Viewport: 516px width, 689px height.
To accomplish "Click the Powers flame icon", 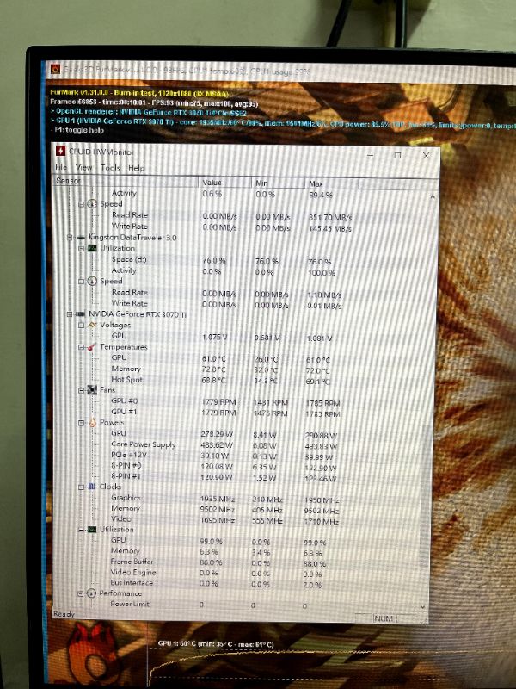I will tap(92, 422).
